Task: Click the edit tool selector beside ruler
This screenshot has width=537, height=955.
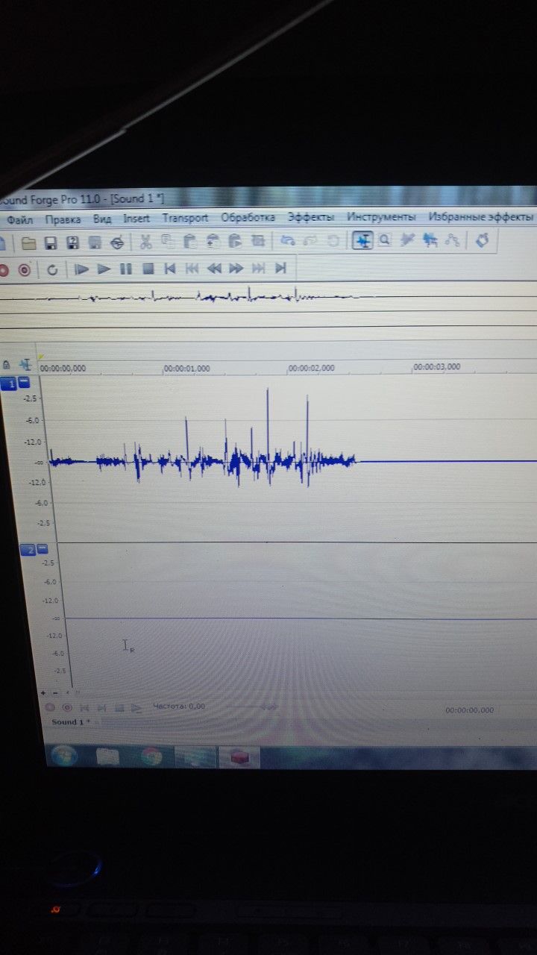Action: point(25,365)
